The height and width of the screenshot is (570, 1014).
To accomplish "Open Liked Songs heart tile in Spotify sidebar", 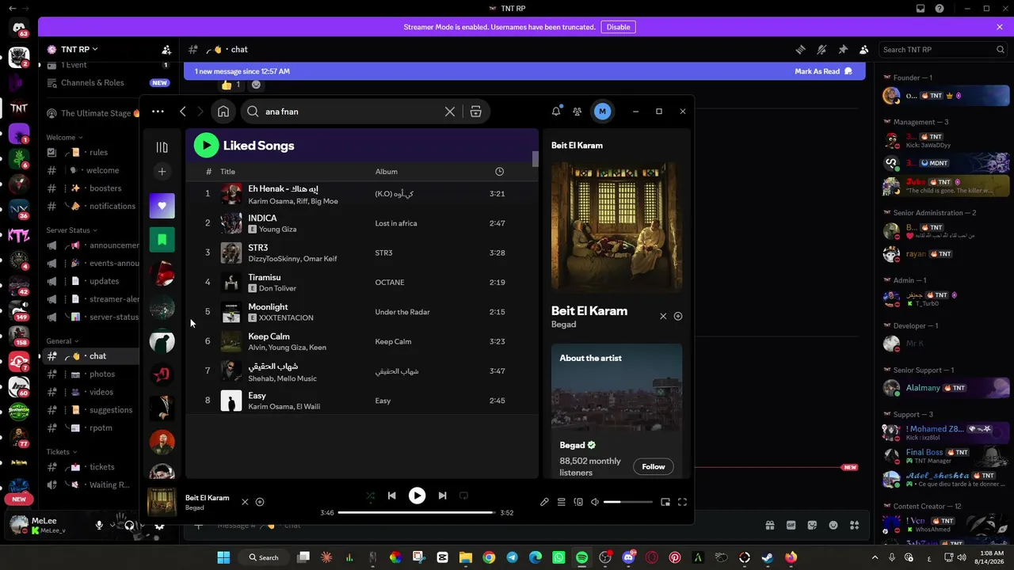I will 162,206.
